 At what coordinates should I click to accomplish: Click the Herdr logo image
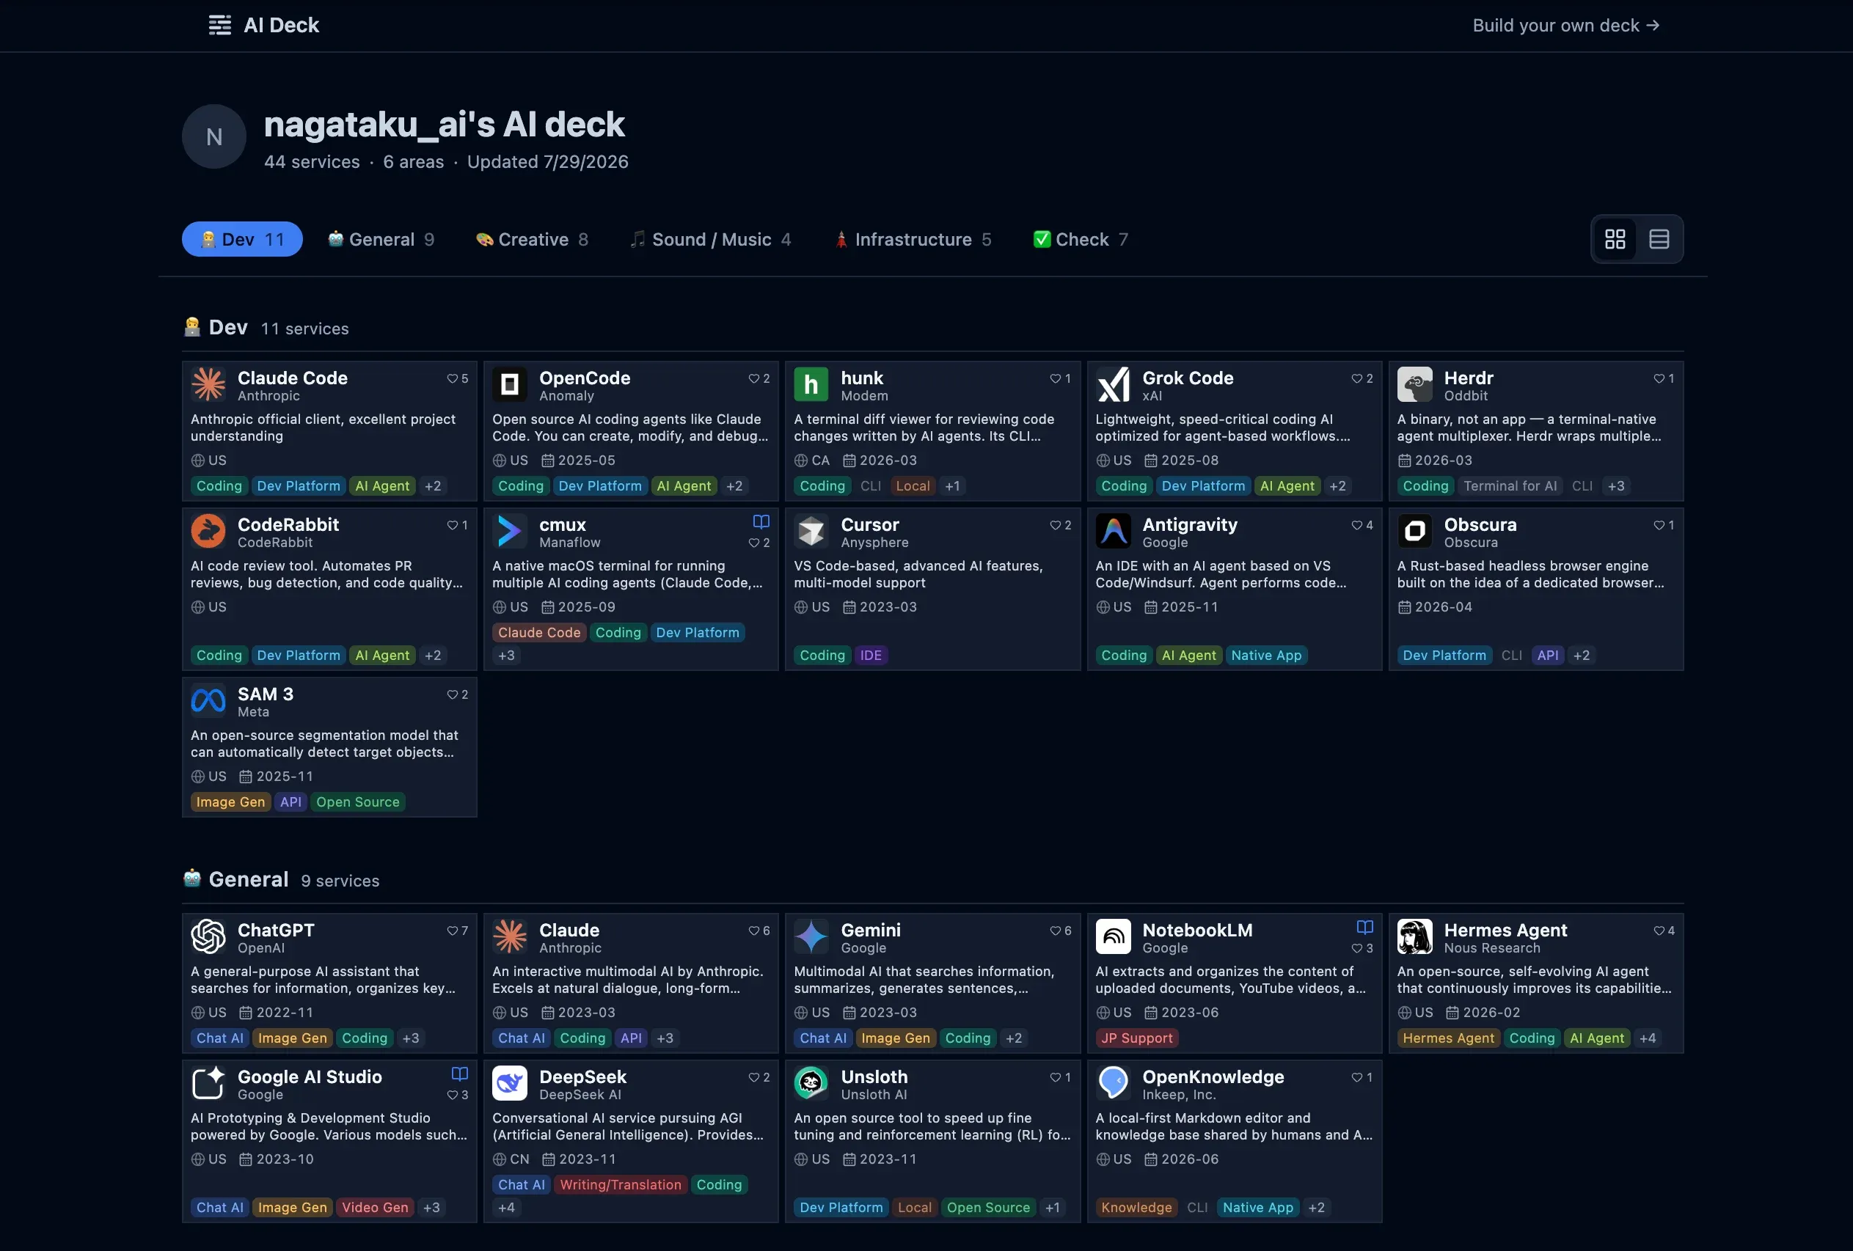click(x=1414, y=384)
